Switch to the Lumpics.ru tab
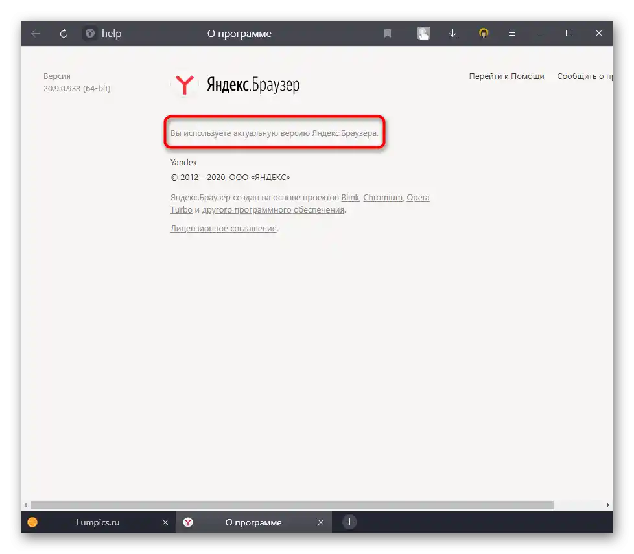Image resolution: width=634 pixels, height=554 pixels. coord(98,522)
